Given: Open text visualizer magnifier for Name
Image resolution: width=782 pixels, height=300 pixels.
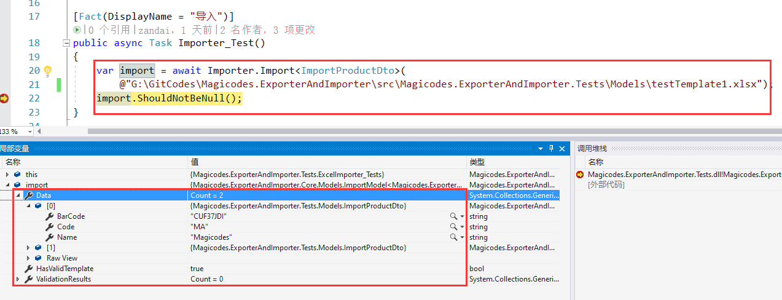Looking at the screenshot, I should click(453, 237).
